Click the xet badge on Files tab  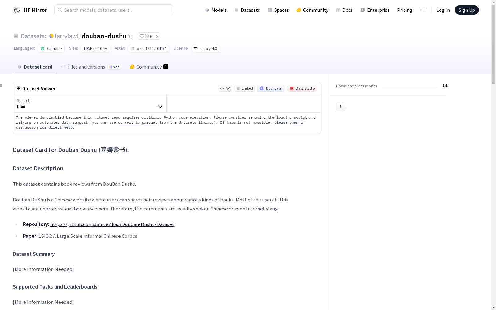[114, 67]
